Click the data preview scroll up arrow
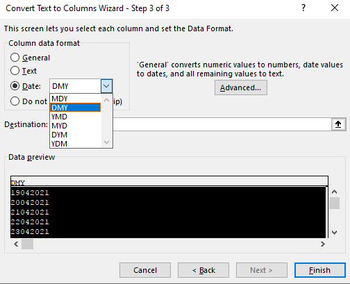Viewport: 350px width, 284px height. tap(334, 192)
